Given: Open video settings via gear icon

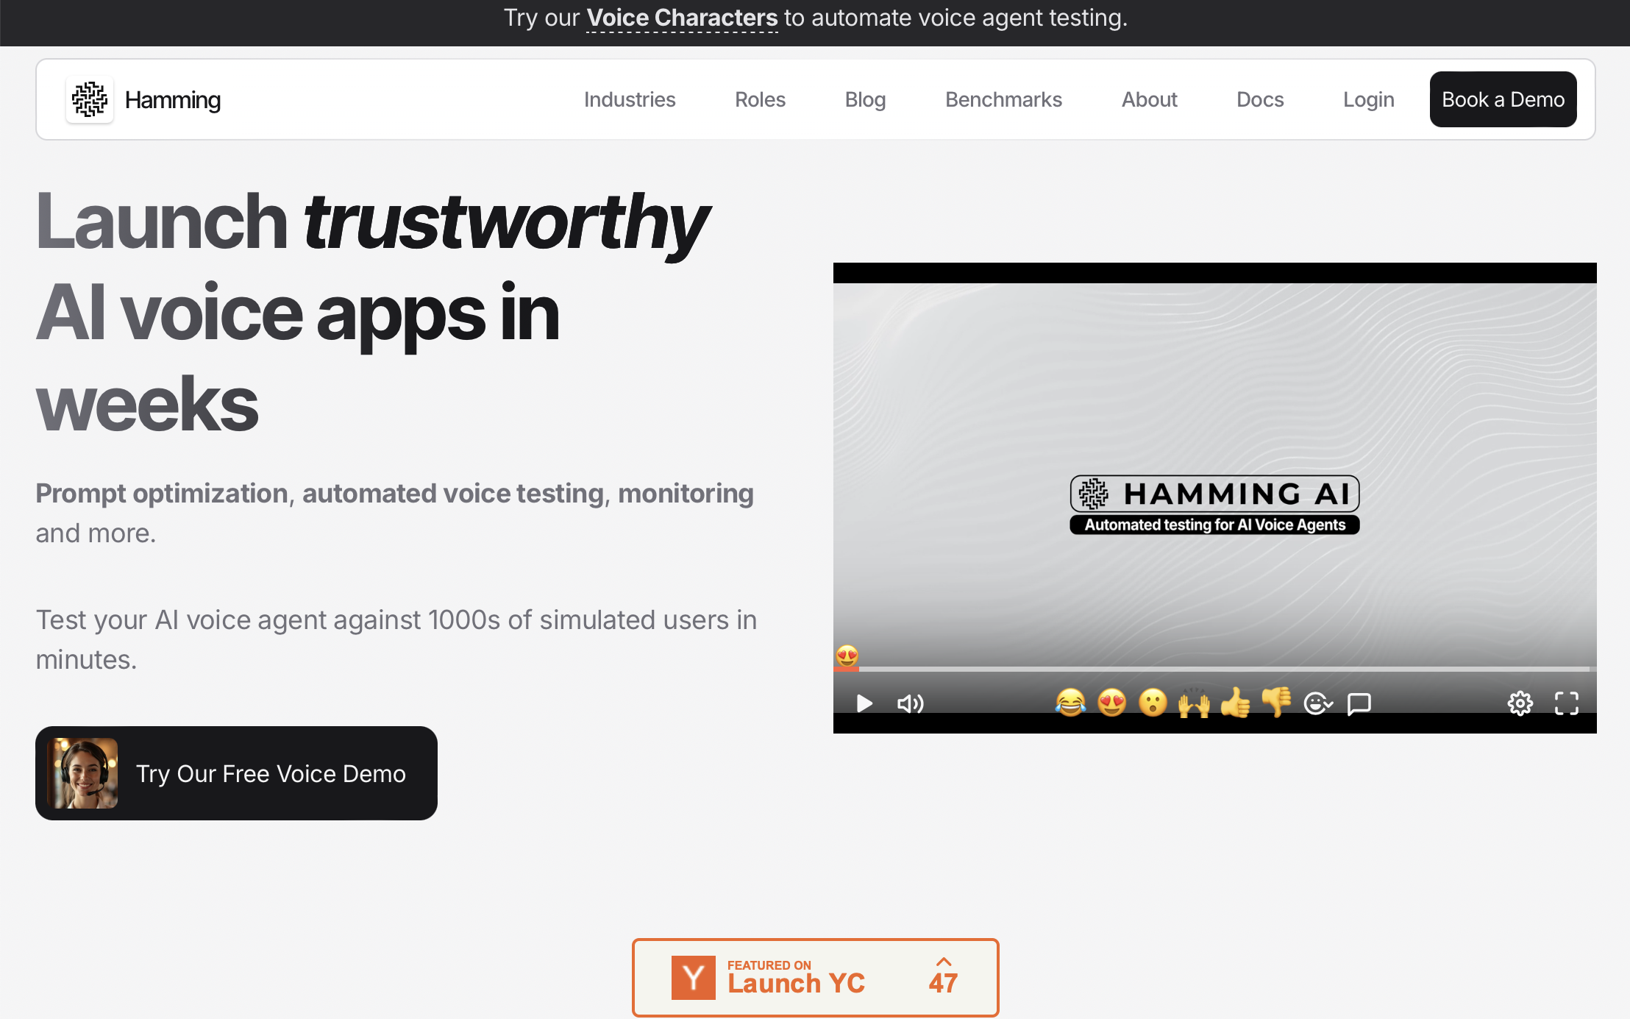Looking at the screenshot, I should (1520, 702).
